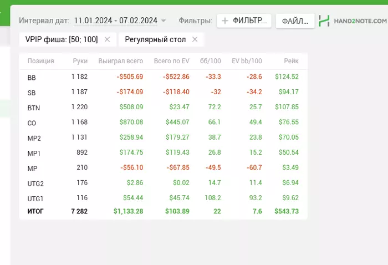Open the Hand2Note logo link

324,21
